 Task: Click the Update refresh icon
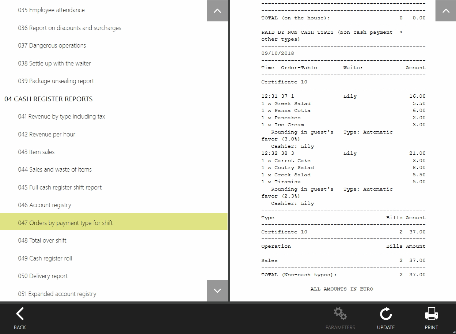385,314
